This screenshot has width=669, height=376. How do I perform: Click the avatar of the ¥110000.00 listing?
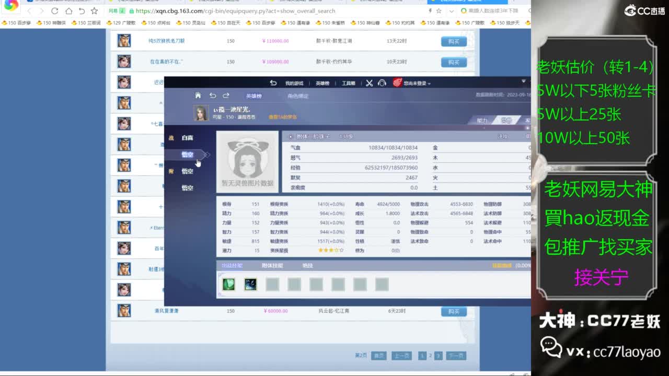(x=124, y=41)
